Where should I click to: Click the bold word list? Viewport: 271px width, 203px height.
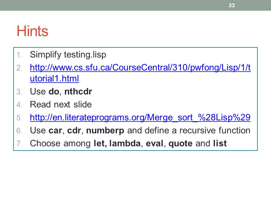pyautogui.click(x=220, y=144)
